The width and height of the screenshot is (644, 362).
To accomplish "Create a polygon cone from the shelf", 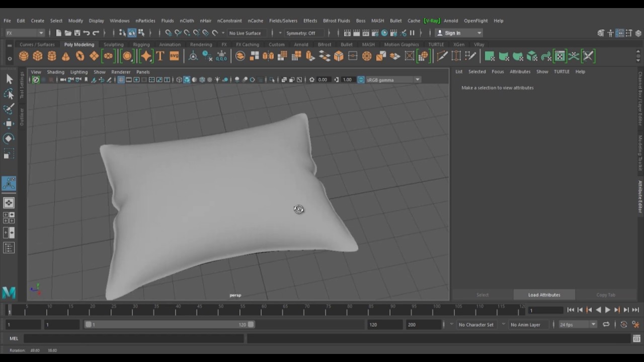I will [66, 56].
